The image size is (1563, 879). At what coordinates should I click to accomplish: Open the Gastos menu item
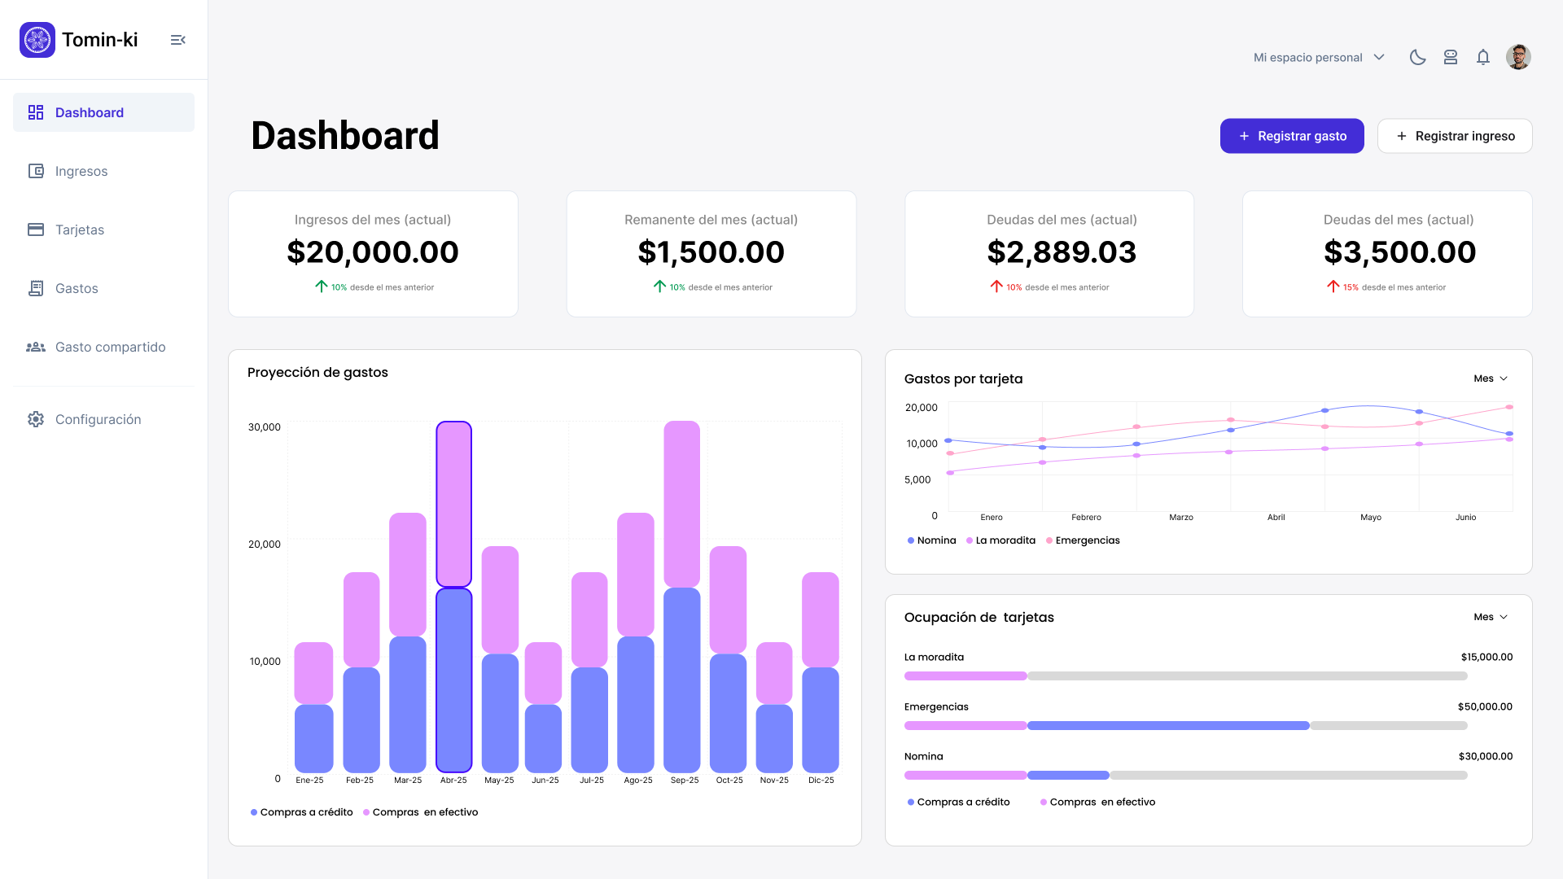click(x=103, y=288)
